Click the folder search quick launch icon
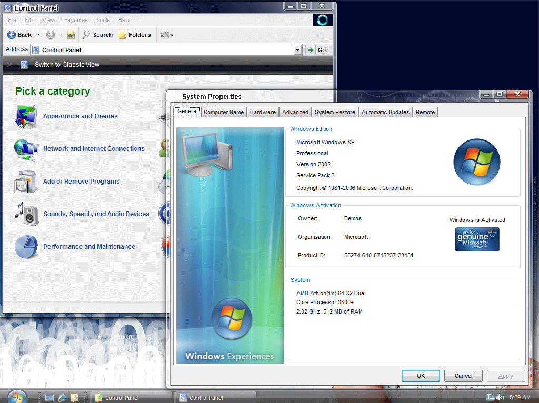 pyautogui.click(x=75, y=398)
